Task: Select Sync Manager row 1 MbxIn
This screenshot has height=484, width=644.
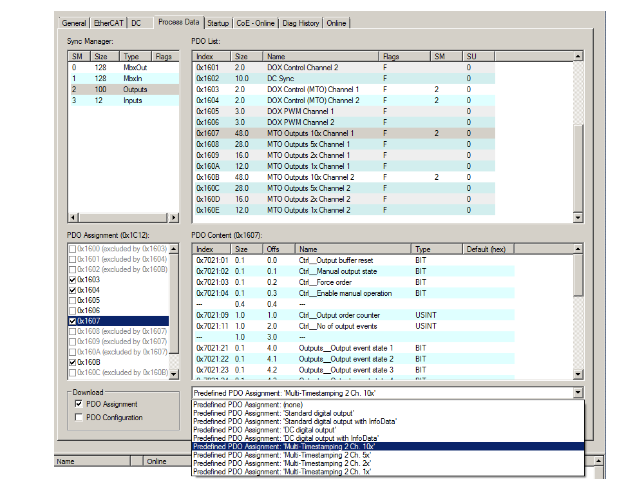Action: tap(124, 79)
